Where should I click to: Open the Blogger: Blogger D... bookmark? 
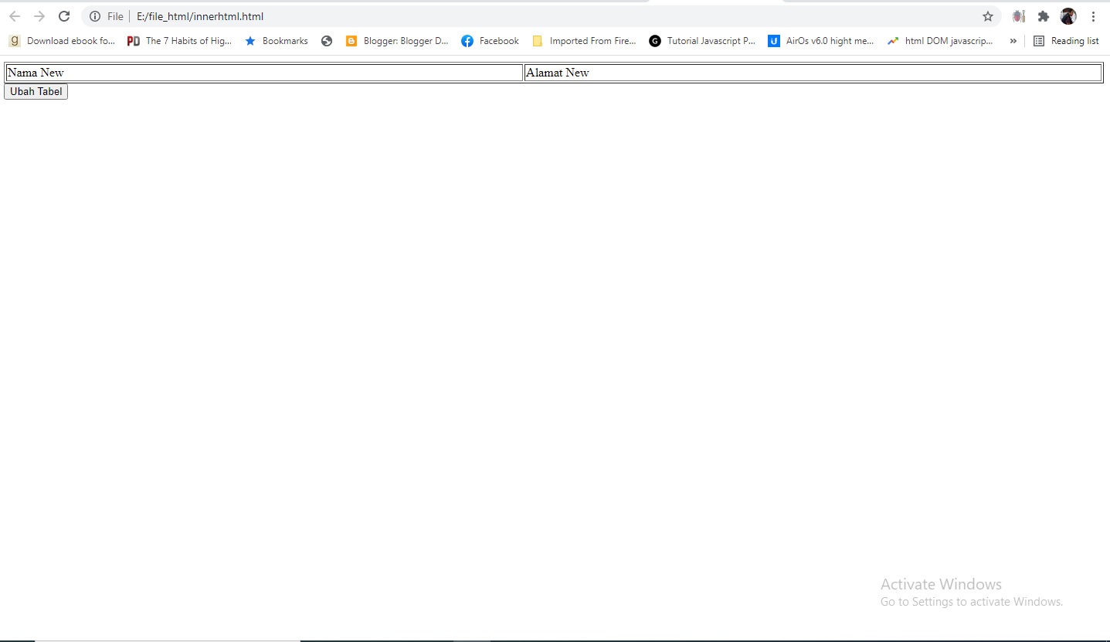coord(397,40)
